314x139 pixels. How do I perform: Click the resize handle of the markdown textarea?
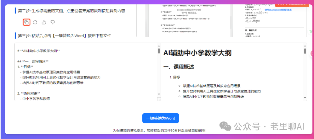(159, 99)
